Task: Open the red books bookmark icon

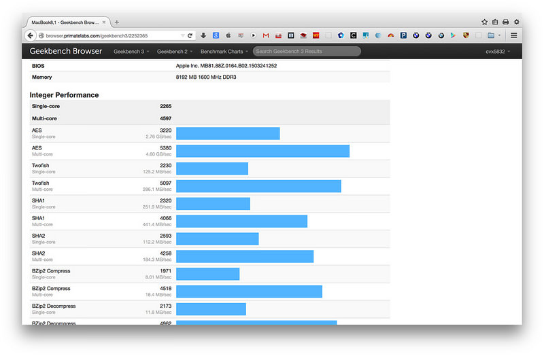Action: pos(303,35)
